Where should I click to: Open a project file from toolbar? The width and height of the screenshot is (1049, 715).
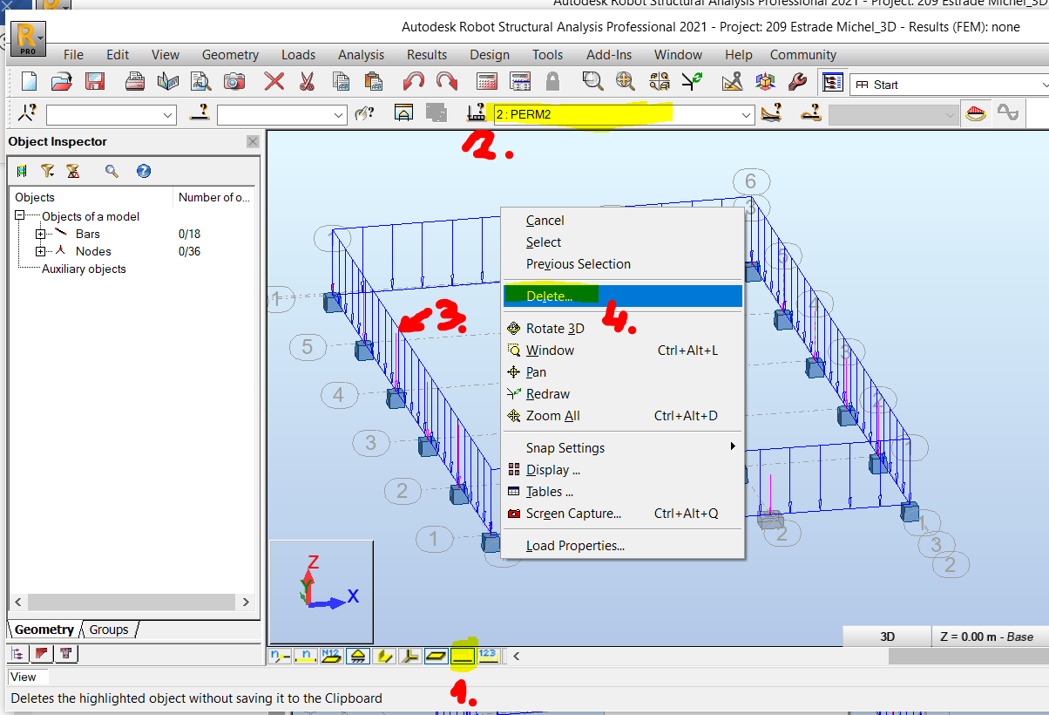click(61, 82)
